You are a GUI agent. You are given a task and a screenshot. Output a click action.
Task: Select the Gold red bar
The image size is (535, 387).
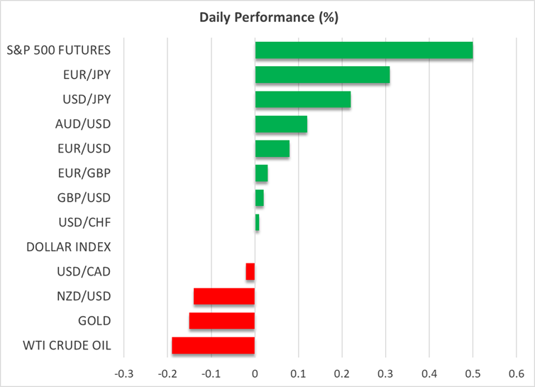[222, 321]
